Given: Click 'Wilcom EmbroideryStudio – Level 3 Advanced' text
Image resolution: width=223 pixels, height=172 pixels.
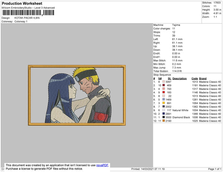Looking at the screenshot, I should pos(28,8).
